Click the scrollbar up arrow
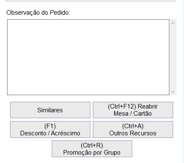The image size is (184, 163). click(173, 23)
